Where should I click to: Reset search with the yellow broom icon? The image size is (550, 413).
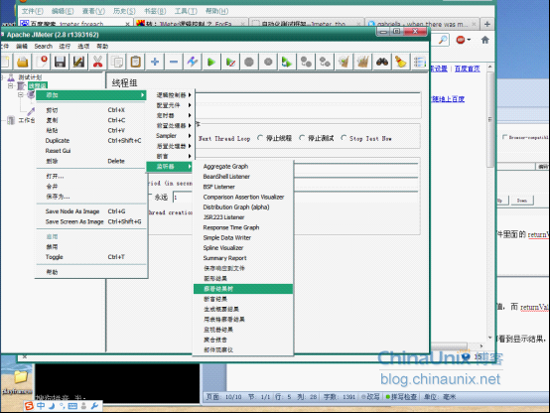[x=400, y=63]
